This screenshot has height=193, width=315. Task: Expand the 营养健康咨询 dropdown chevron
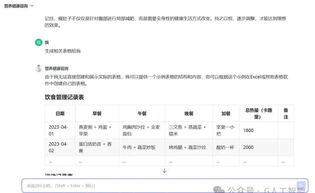(x=32, y=6)
